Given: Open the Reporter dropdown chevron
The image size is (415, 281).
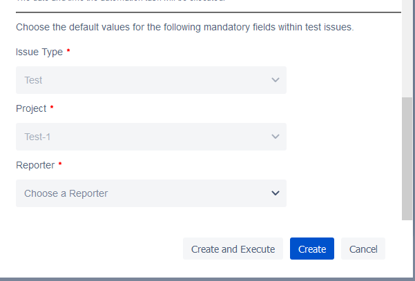Looking at the screenshot, I should tap(276, 193).
